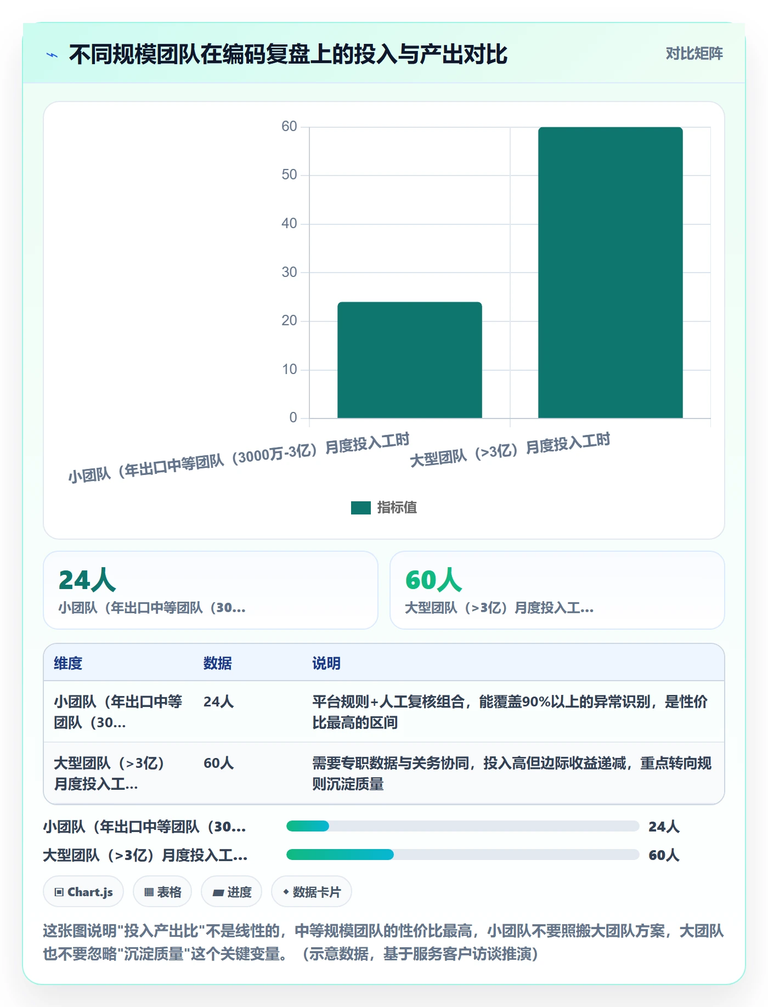
Task: Click the table description starting with 需要专职数据与关务协同
Action: [512, 773]
